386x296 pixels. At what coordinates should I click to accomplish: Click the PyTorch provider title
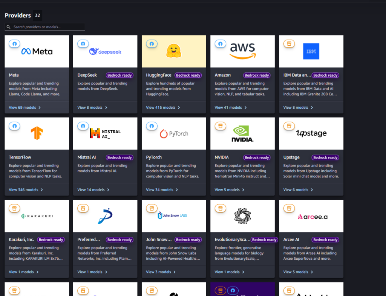pos(154,157)
